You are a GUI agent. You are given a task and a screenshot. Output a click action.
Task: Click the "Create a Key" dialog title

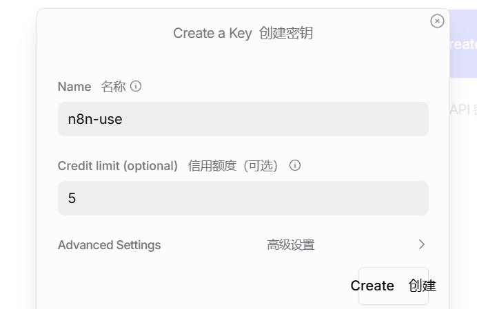tap(212, 33)
